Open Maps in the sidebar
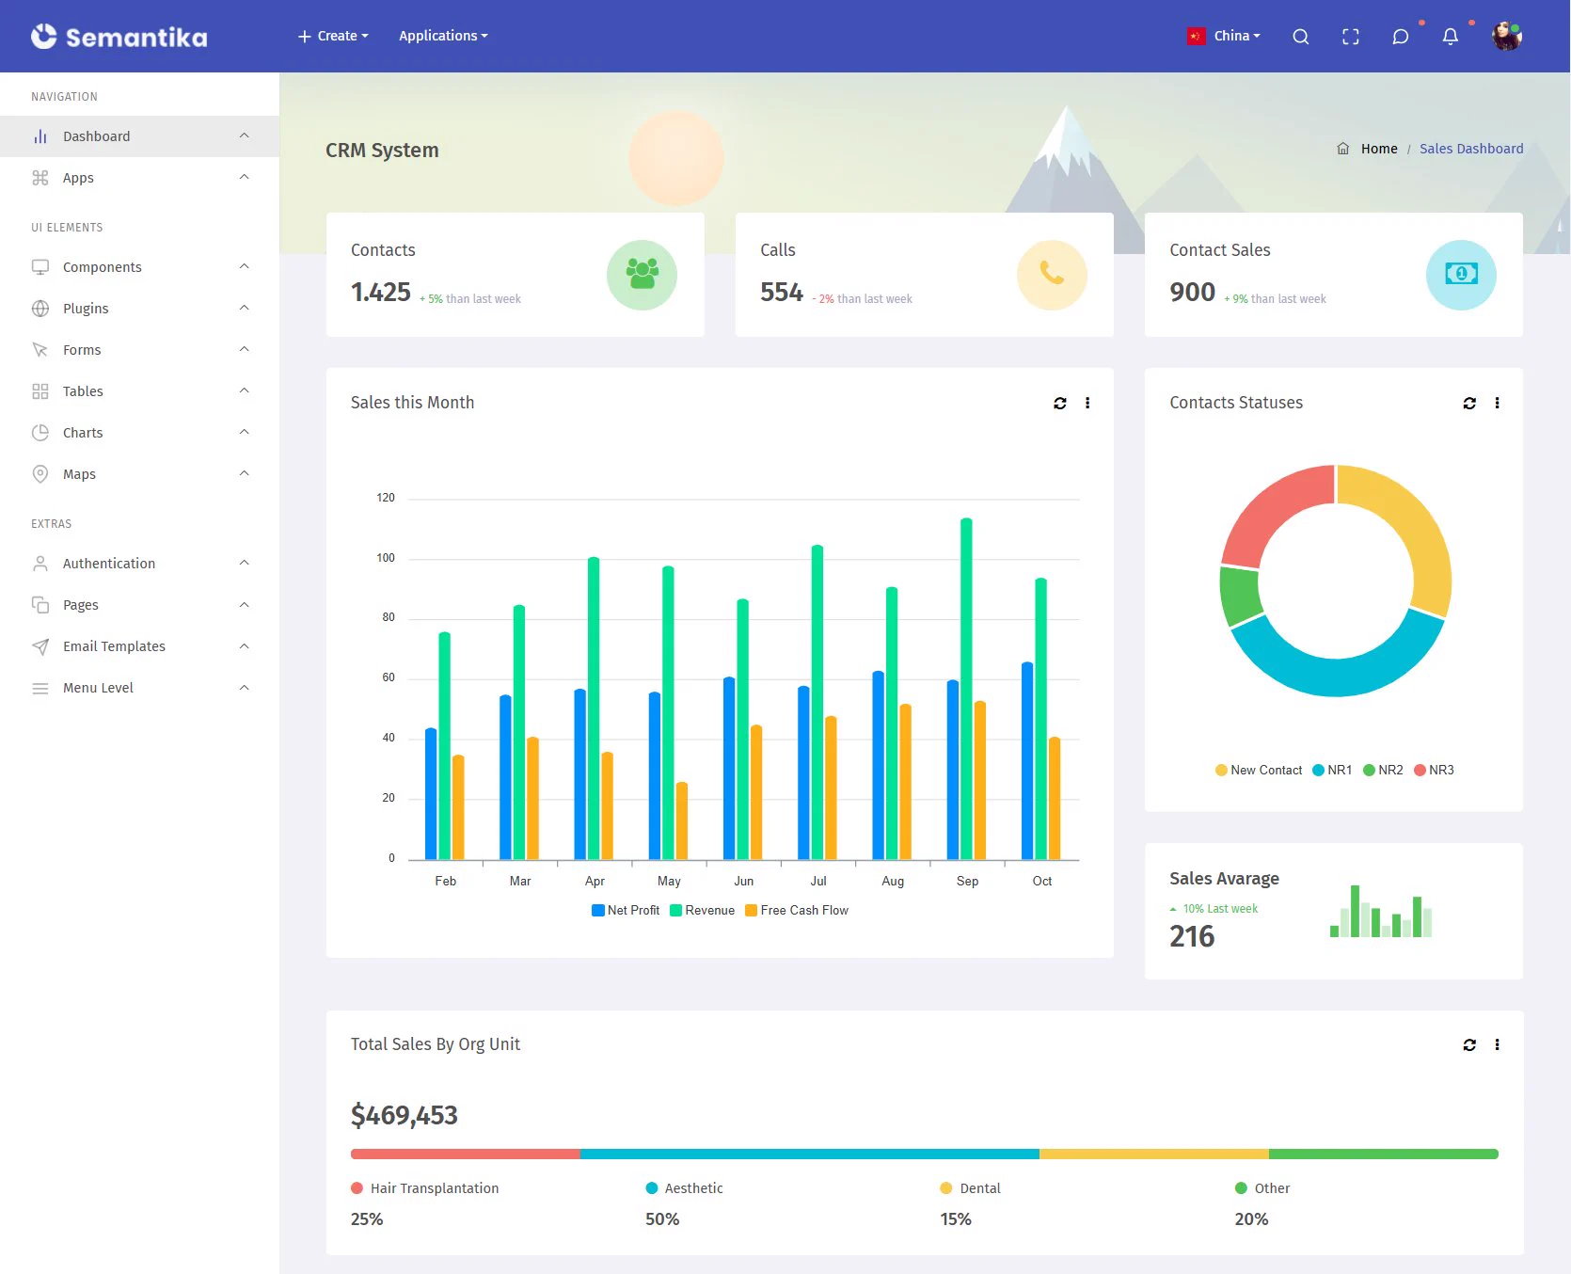The height and width of the screenshot is (1274, 1571). pyautogui.click(x=139, y=474)
